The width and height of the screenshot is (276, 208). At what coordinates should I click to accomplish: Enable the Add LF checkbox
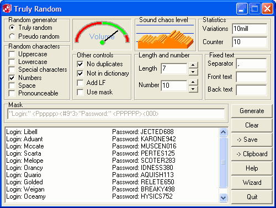click(80, 83)
